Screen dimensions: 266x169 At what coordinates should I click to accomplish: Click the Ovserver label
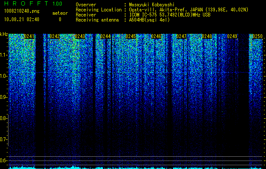pyautogui.click(x=86, y=5)
